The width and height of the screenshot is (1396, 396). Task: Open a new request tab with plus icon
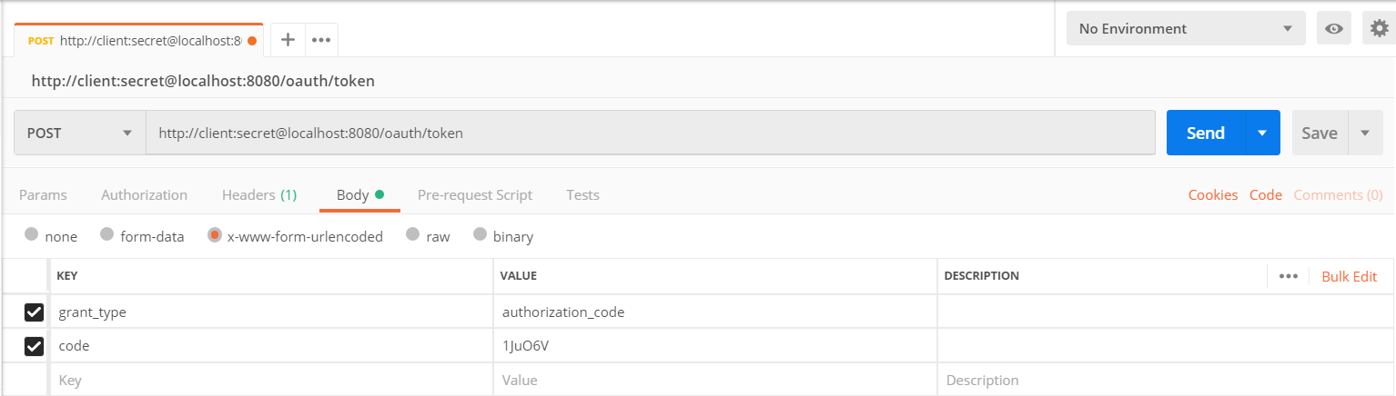288,40
